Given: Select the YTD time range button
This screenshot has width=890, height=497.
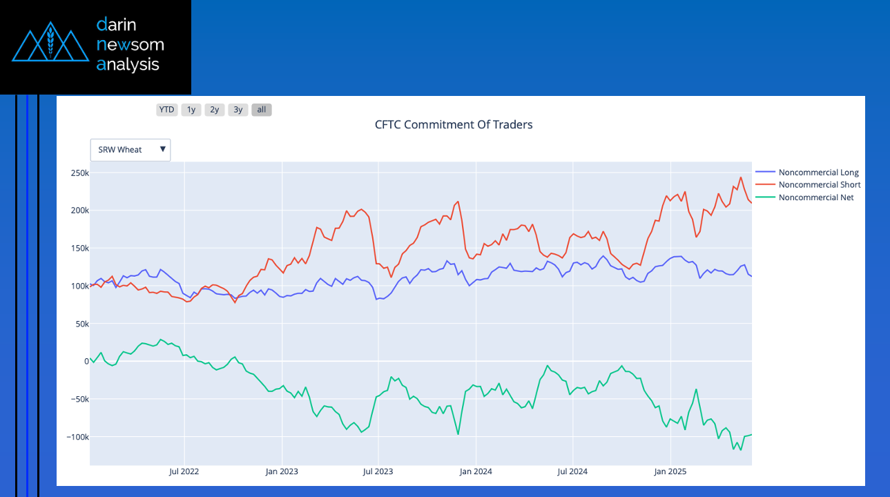Looking at the screenshot, I should click(166, 110).
